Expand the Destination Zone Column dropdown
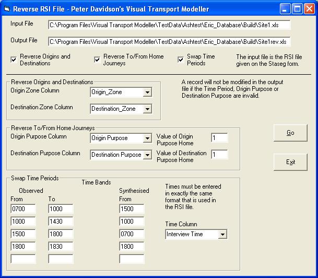Viewport: 318px width, 278px height. coord(147,109)
